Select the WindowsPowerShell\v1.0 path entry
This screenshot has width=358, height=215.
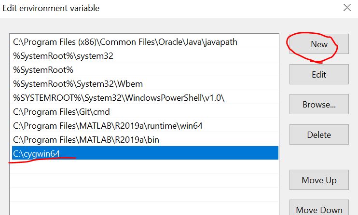tap(119, 98)
